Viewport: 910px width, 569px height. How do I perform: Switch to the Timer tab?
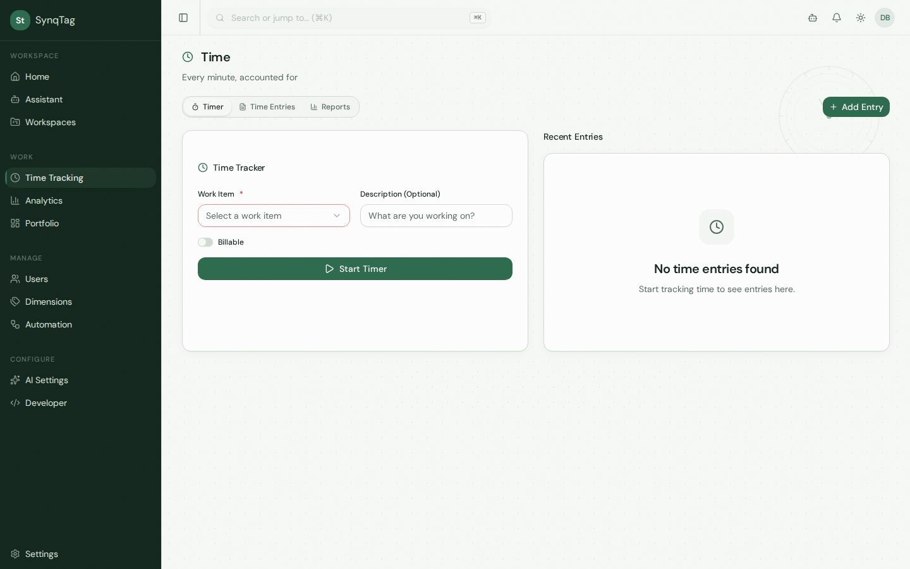pos(208,107)
